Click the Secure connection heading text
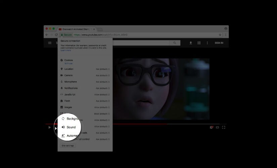Image resolution: width=277 pixels, height=168 pixels. click(x=70, y=41)
